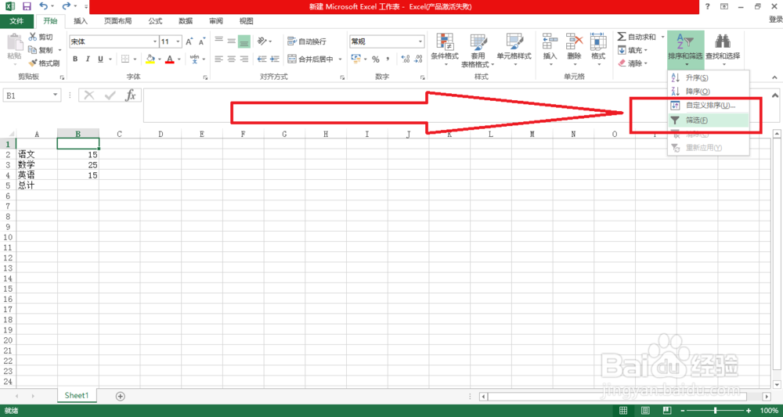
Task: Switch to the View (视图) tab
Action: (246, 21)
